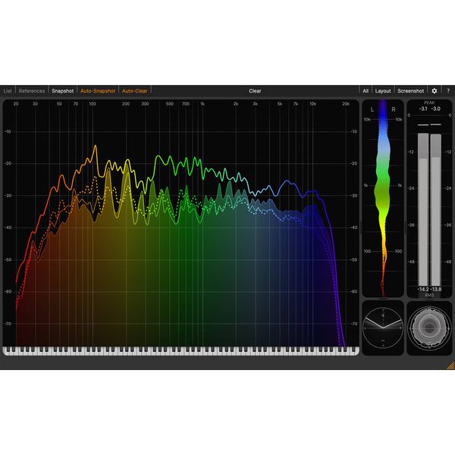Click the main spectrum analyzer graph

(x=180, y=224)
